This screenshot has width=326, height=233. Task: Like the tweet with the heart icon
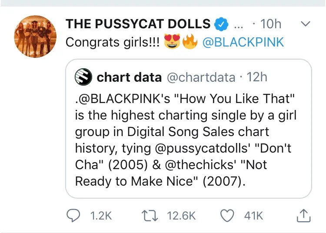[227, 216]
